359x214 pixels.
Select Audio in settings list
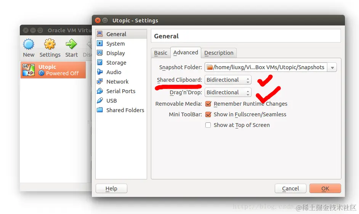click(x=121, y=72)
